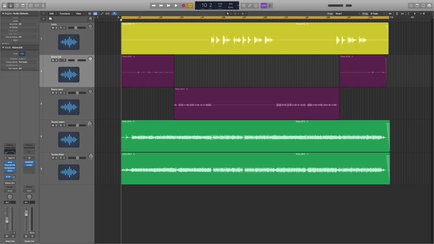The height and width of the screenshot is (244, 434).
Task: Toggle the blue Catch playhead button
Action: coord(114,14)
